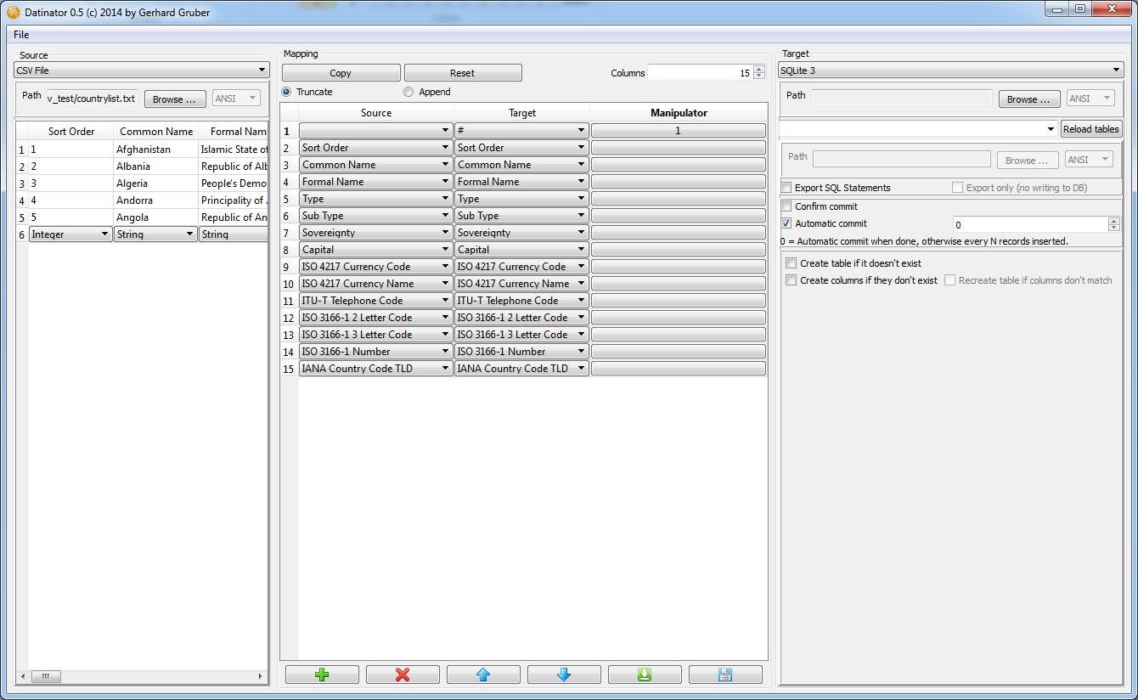Open the empty source dropdown in row 1
The height and width of the screenshot is (700, 1138).
pos(375,131)
